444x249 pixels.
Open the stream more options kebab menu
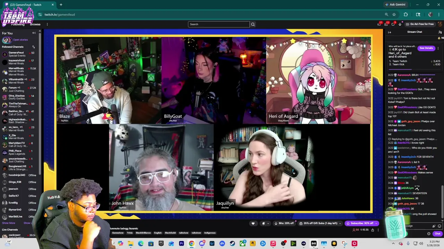click(378, 230)
